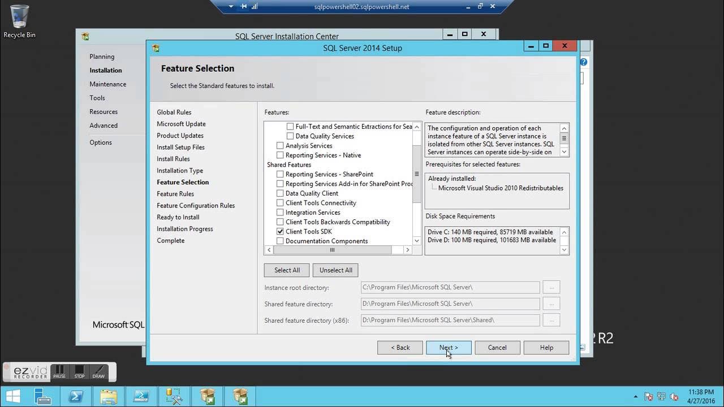Toggle the connection bar pin icon

coord(244,7)
